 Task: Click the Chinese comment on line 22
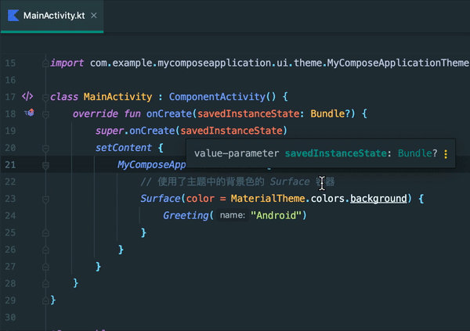[237, 182]
